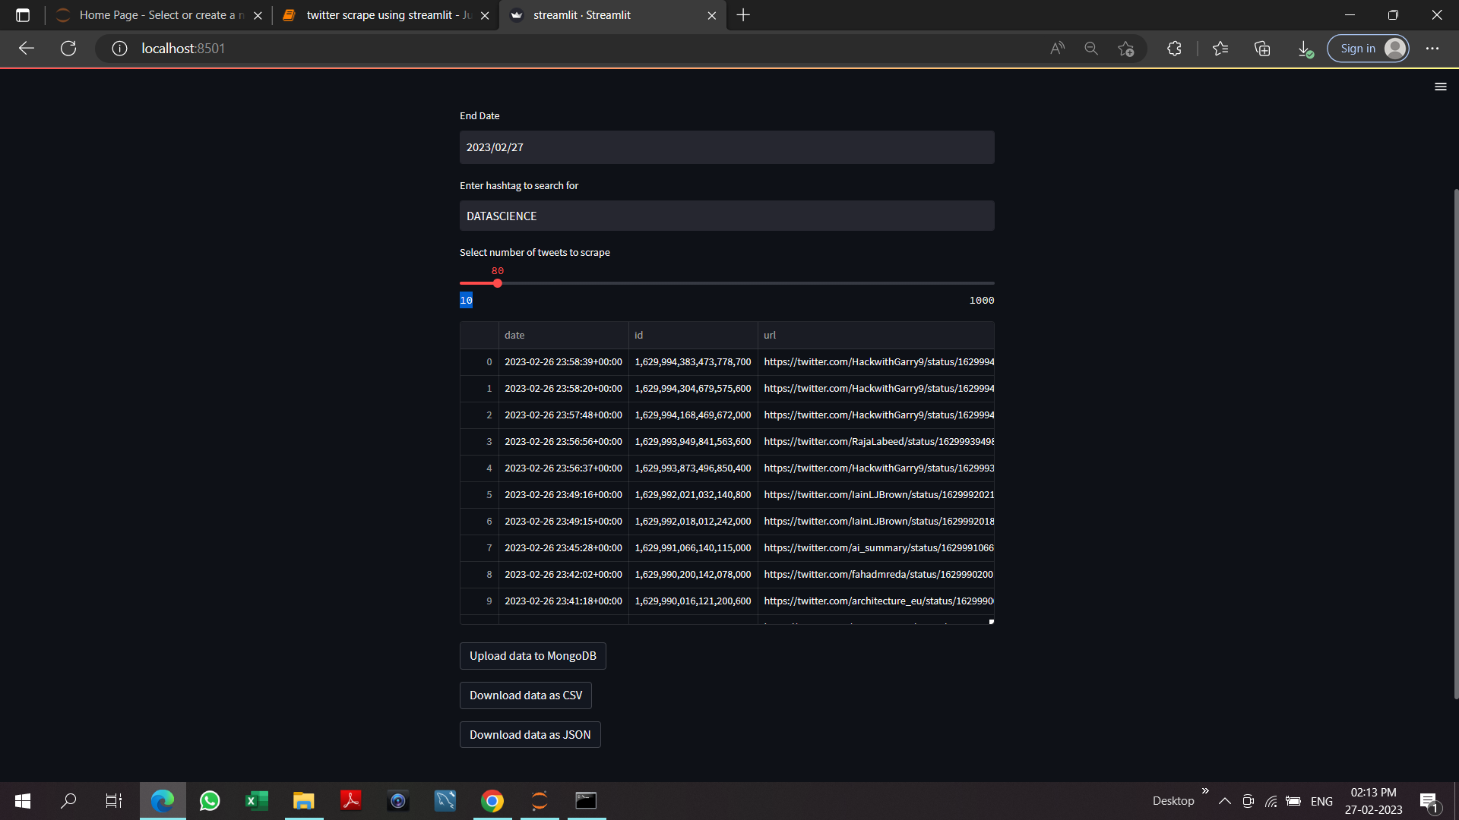
Task: Launch WhatsApp from the taskbar
Action: (x=210, y=800)
